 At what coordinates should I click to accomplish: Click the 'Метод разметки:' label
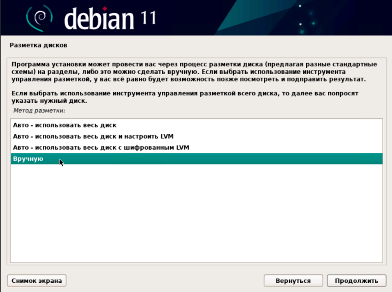[x=39, y=111]
